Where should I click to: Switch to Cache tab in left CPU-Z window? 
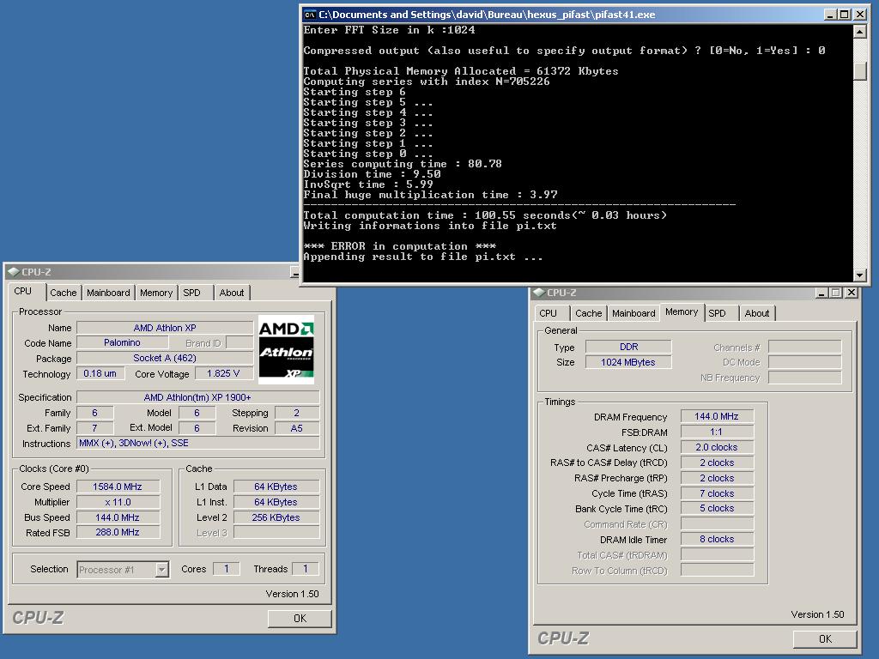click(x=63, y=293)
